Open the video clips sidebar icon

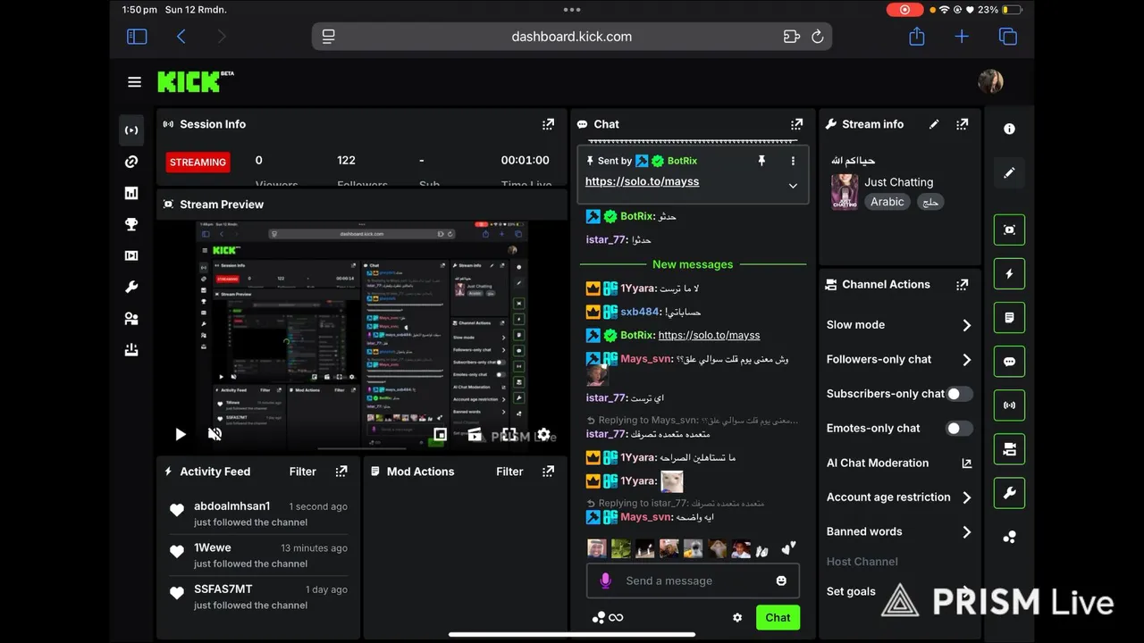pyautogui.click(x=131, y=255)
